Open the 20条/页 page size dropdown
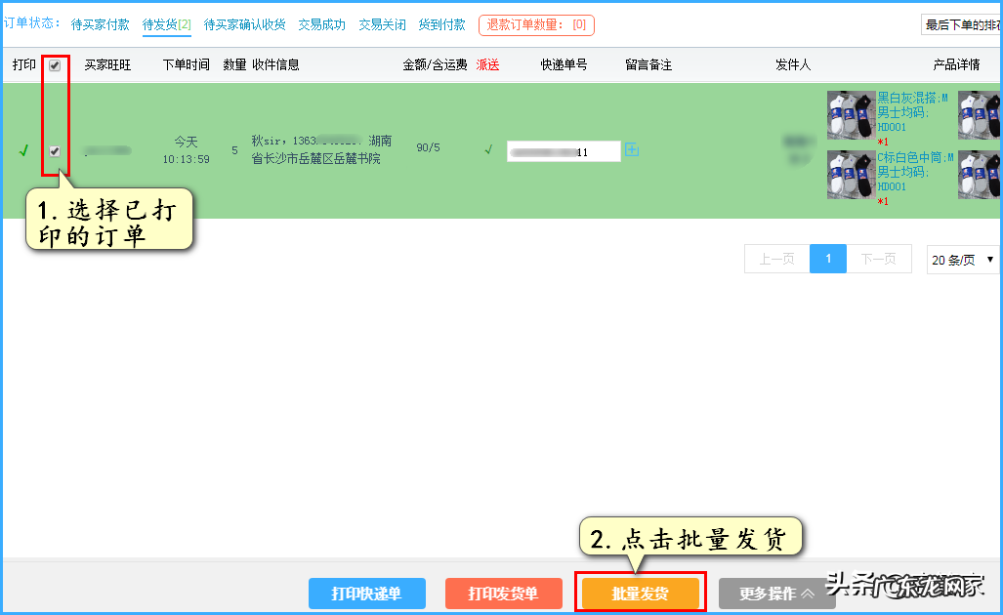The height and width of the screenshot is (615, 1003). (961, 259)
